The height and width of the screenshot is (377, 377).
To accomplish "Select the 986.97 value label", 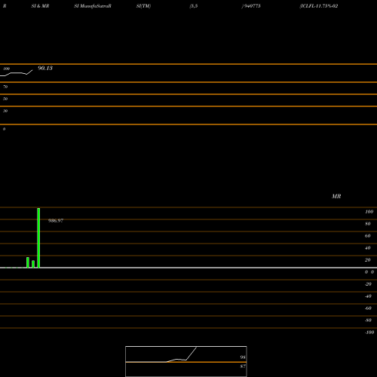I will point(56,221).
